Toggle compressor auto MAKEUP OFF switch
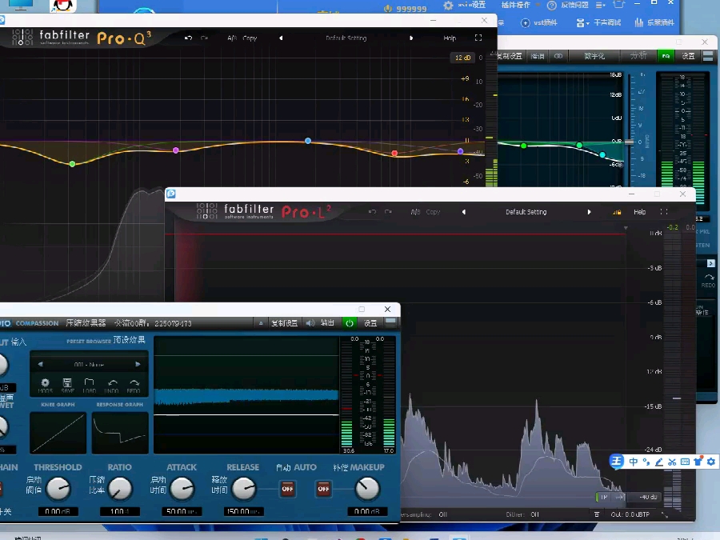The width and height of the screenshot is (720, 540). pyautogui.click(x=323, y=489)
